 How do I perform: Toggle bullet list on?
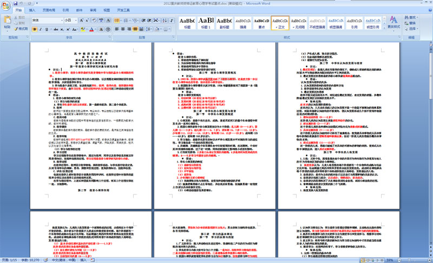116,21
